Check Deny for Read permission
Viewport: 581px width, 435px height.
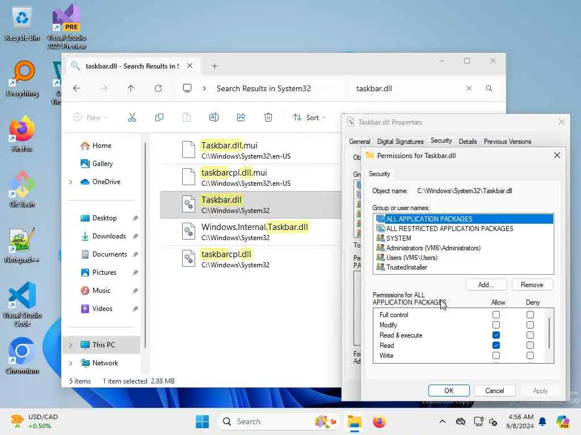pyautogui.click(x=531, y=346)
